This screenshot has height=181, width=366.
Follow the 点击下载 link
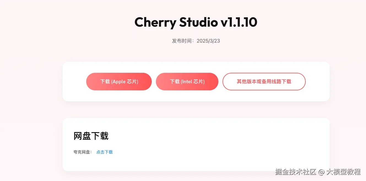pos(104,152)
